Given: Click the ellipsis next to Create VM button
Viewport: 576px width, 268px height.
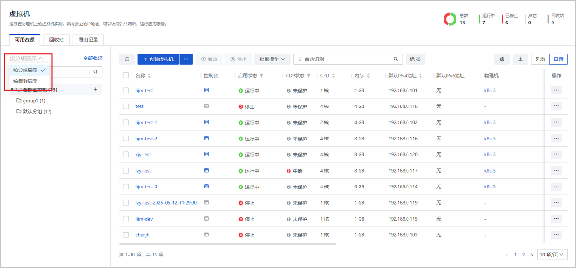Looking at the screenshot, I should (x=186, y=59).
